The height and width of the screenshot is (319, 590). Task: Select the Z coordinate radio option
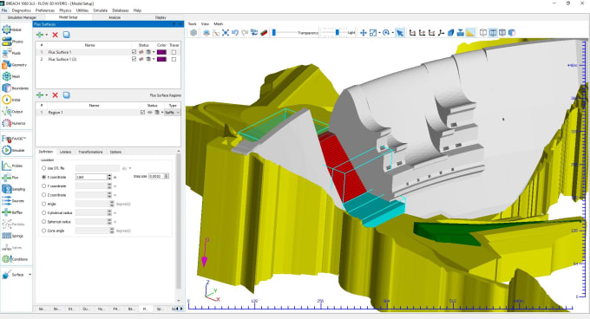pos(43,195)
